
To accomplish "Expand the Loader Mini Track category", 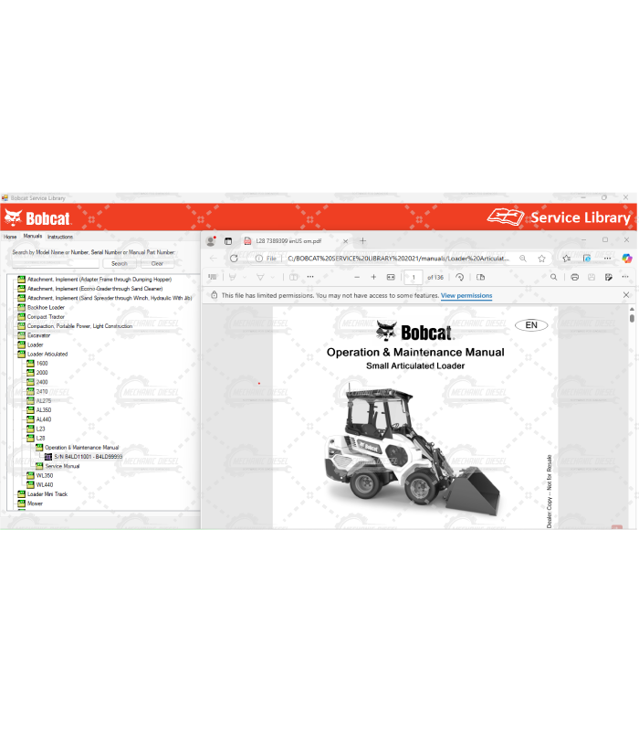I will [x=47, y=494].
